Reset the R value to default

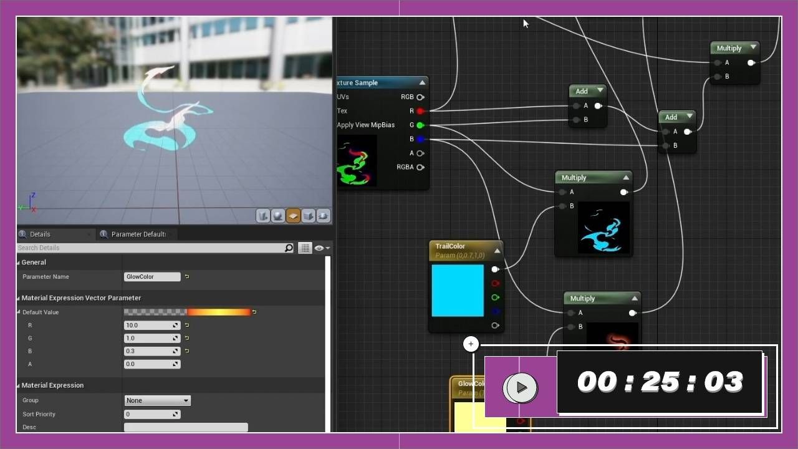click(x=186, y=325)
